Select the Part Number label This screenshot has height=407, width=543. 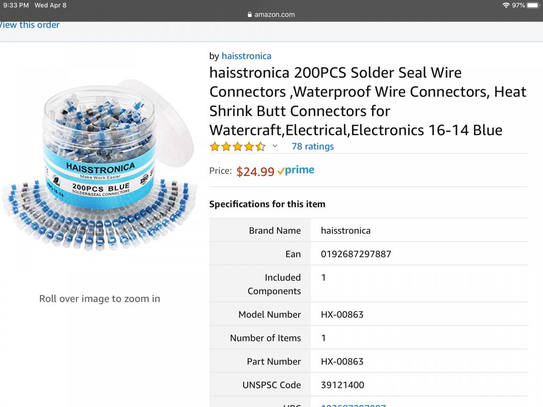274,362
